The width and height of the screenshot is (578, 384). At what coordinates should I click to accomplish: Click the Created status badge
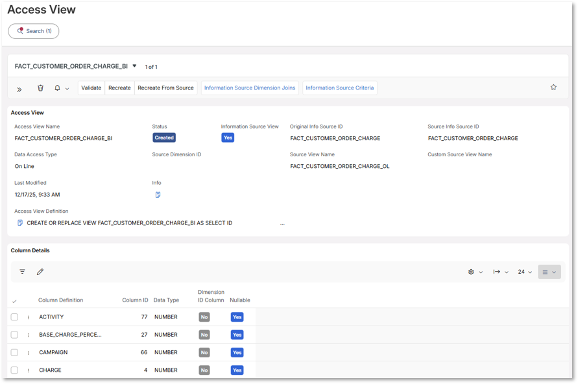(164, 138)
